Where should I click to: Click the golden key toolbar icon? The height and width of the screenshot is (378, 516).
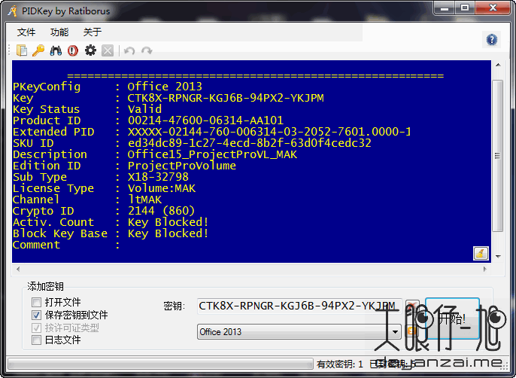[x=38, y=50]
